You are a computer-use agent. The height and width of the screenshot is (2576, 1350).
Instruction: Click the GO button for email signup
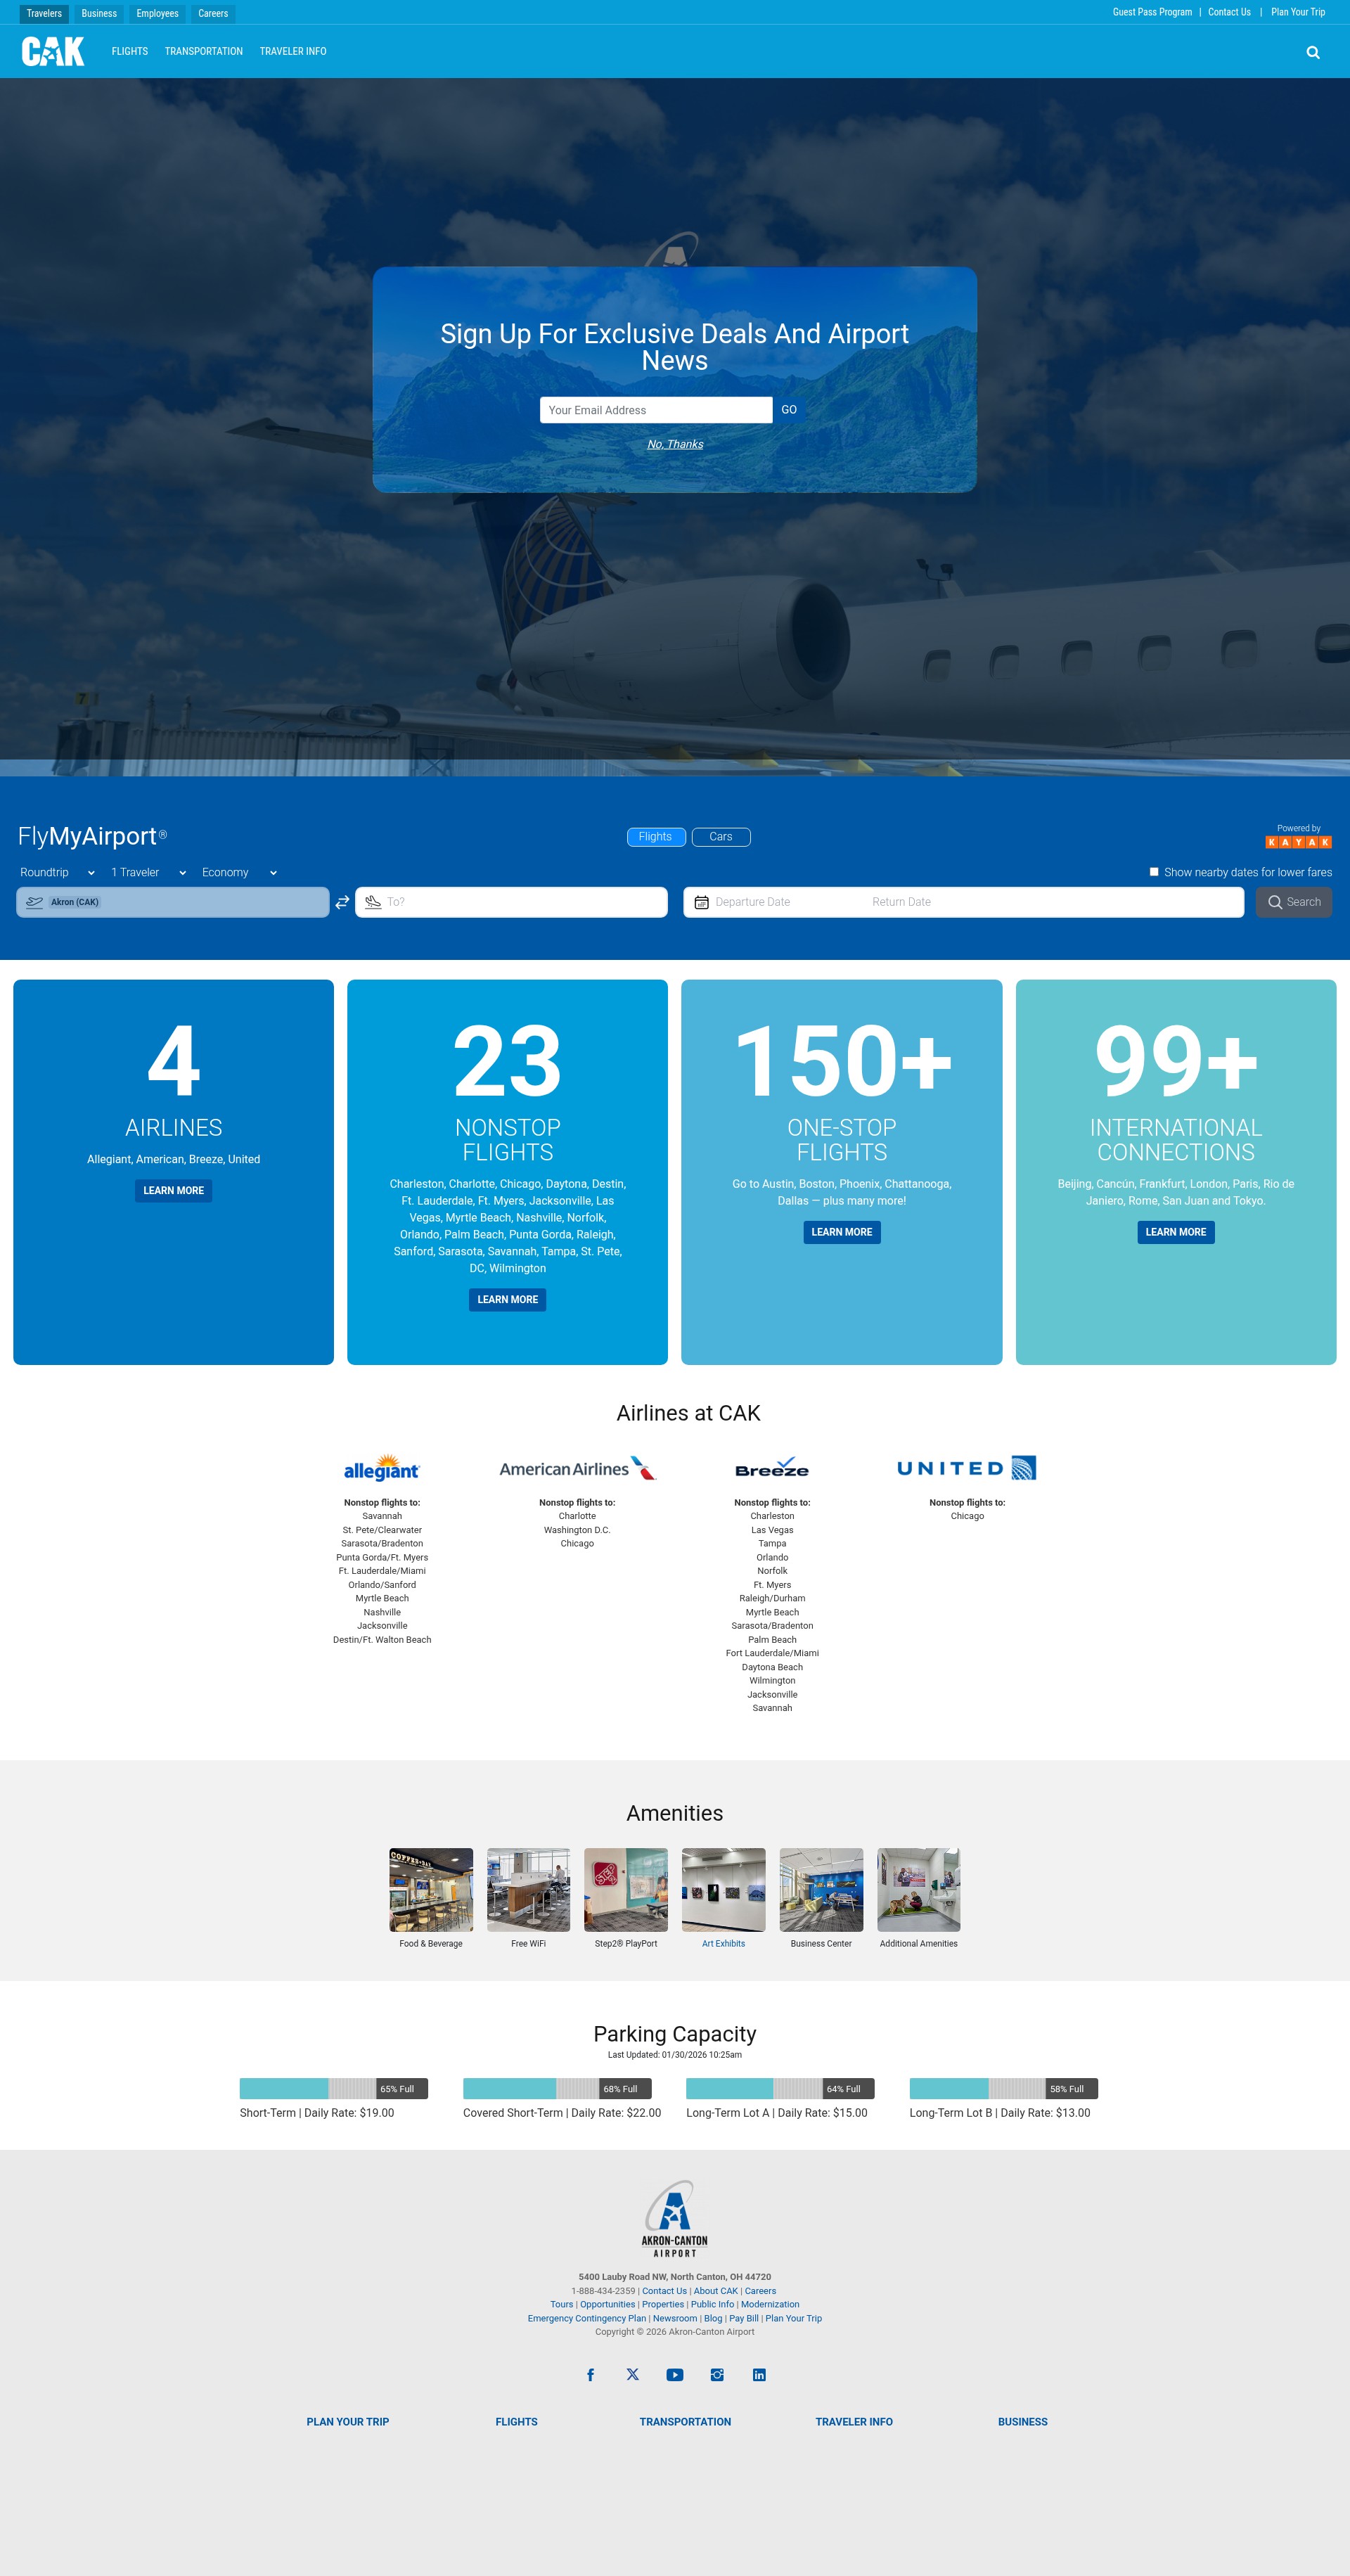pyautogui.click(x=789, y=410)
